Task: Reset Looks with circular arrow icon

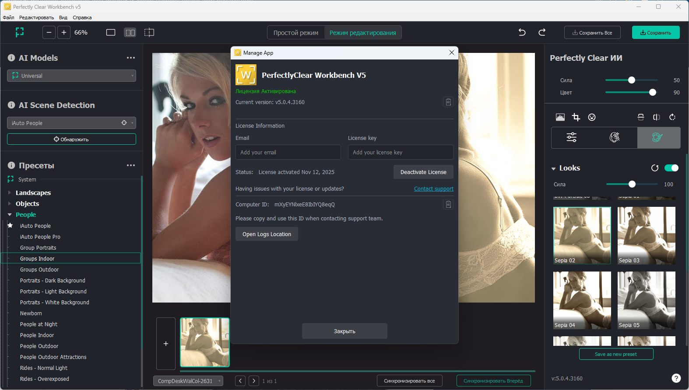Action: pos(655,168)
